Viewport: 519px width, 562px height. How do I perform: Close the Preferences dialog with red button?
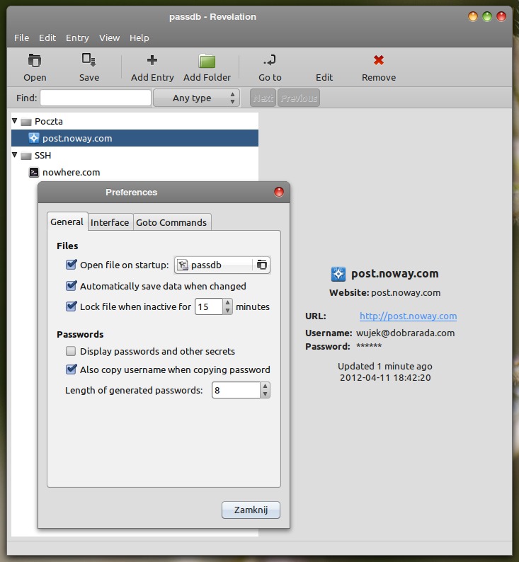[279, 192]
